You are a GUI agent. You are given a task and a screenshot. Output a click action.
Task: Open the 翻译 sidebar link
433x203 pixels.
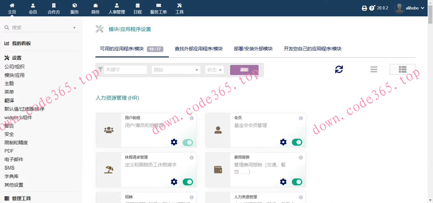(x=9, y=100)
